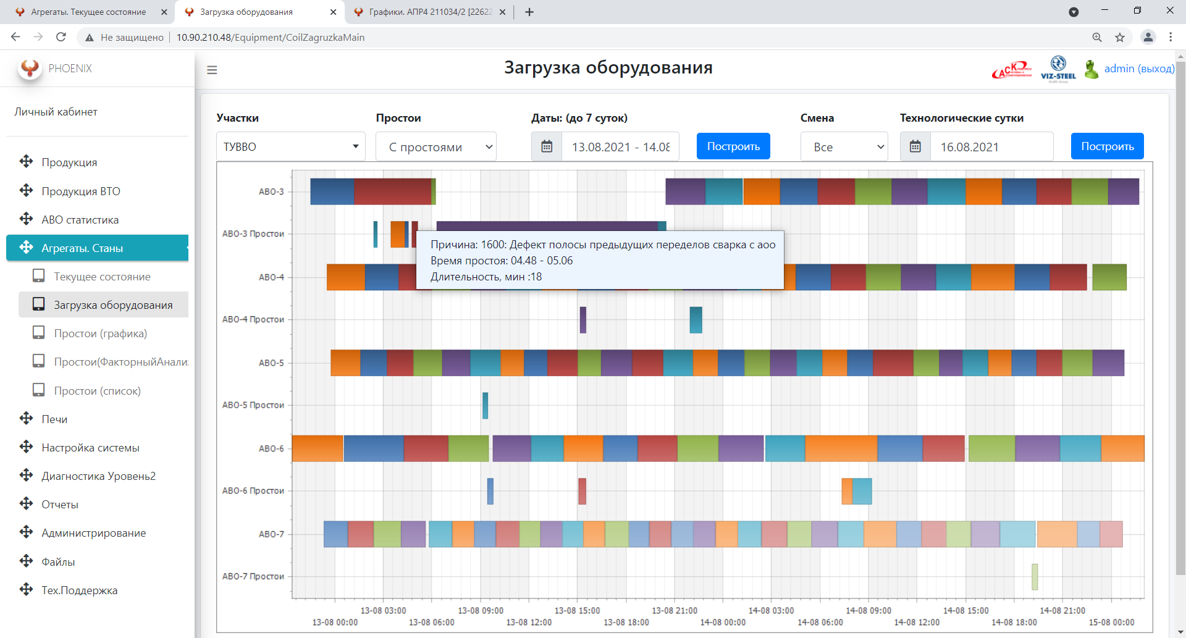Open the browser profile avatar icon

(1148, 37)
